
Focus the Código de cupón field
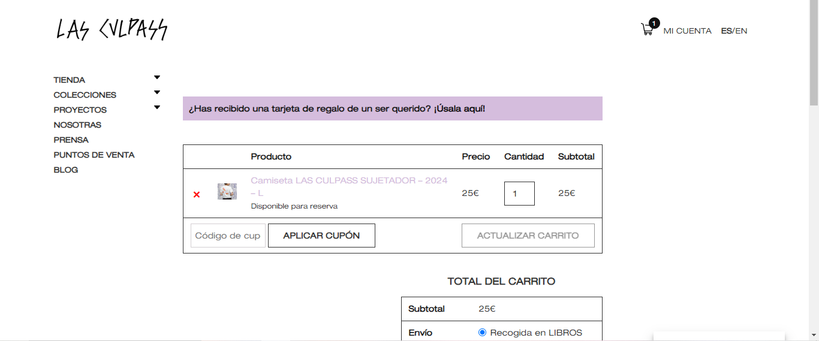coord(228,236)
